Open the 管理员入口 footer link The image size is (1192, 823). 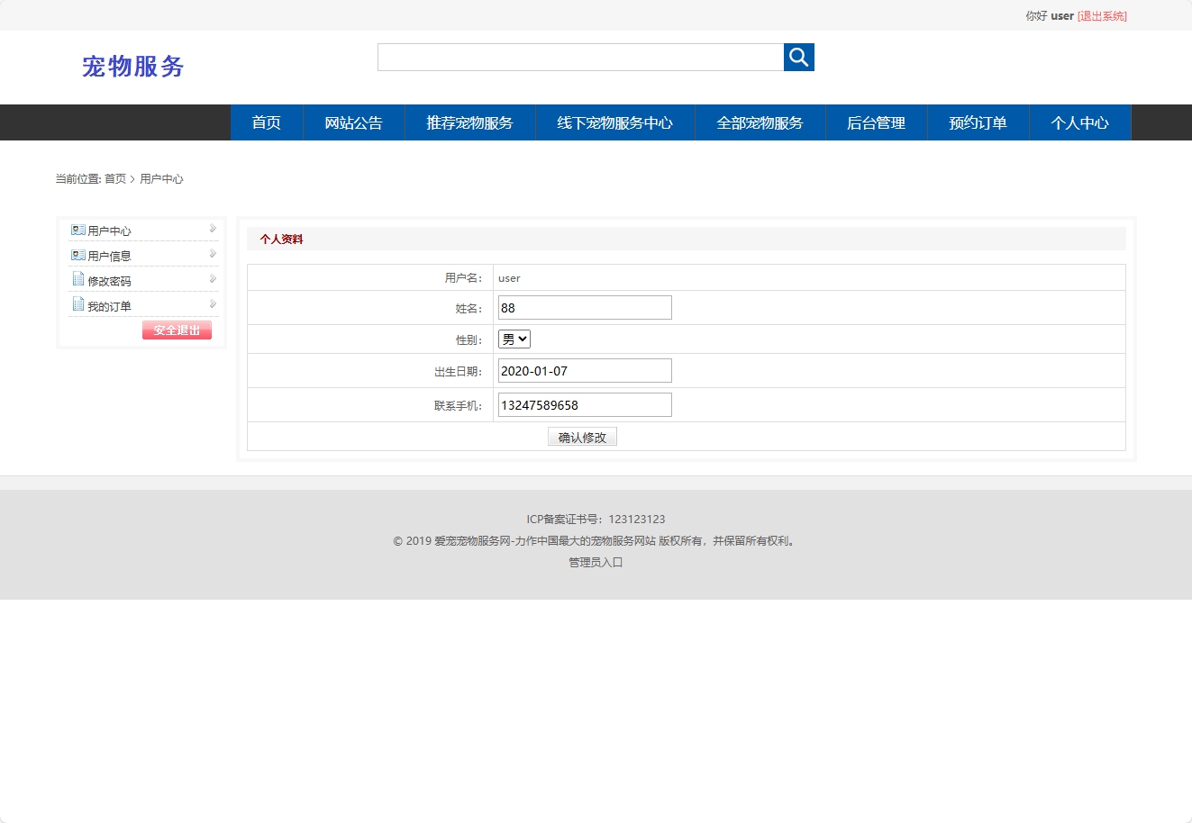[x=595, y=562]
